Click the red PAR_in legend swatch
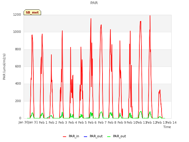 (65, 137)
